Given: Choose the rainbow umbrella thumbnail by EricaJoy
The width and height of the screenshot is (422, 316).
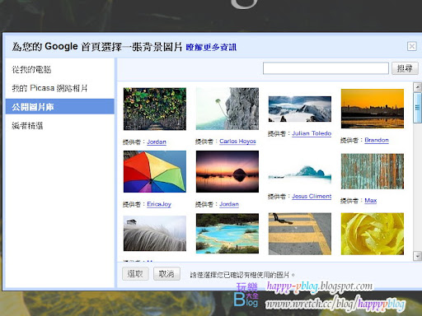Looking at the screenshot, I should [x=155, y=171].
